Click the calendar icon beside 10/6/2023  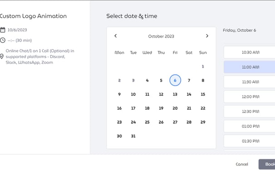click(3, 30)
